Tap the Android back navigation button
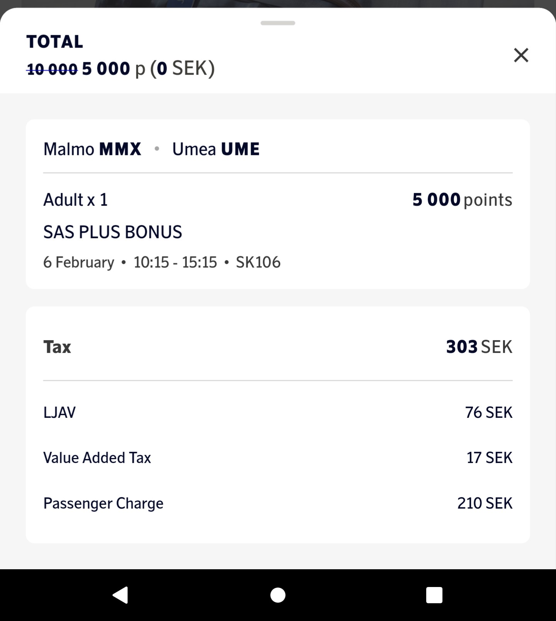Screen dimensions: 556x621 click(120, 595)
